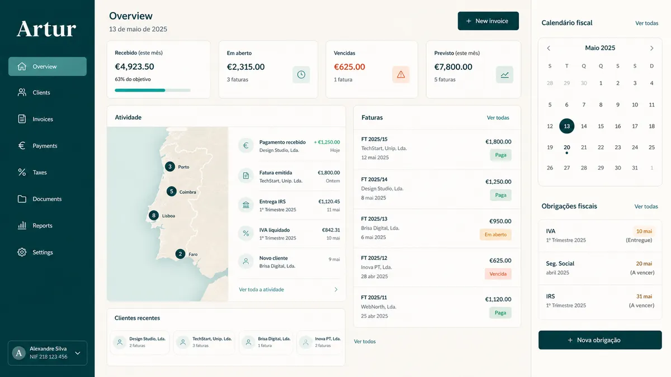Open the Seg. Social obligation row
The height and width of the screenshot is (377, 671).
(600, 268)
